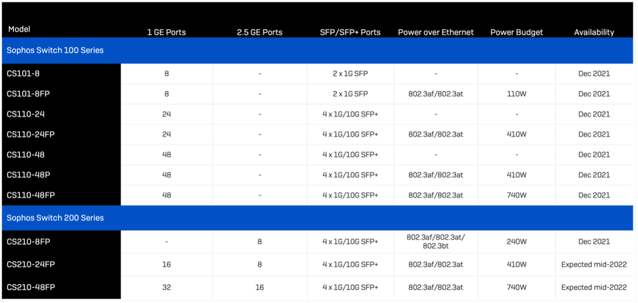Click power budget 410W for CS210-24FP
Screen dimensions: 638x303
516,265
